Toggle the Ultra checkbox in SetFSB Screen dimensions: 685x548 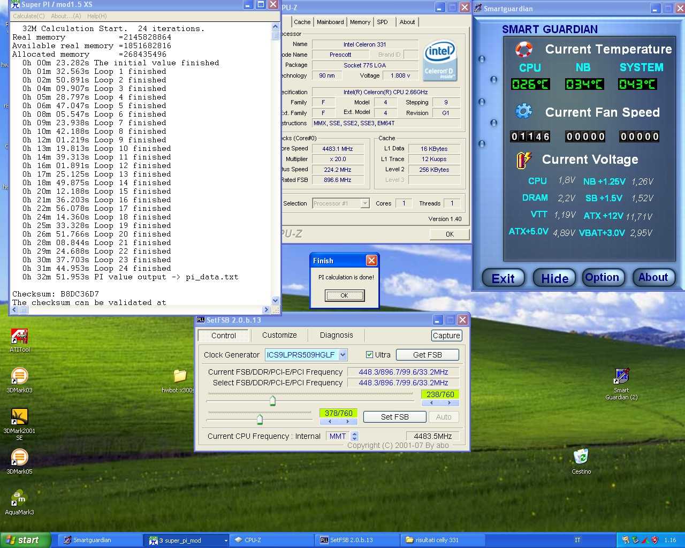[369, 355]
